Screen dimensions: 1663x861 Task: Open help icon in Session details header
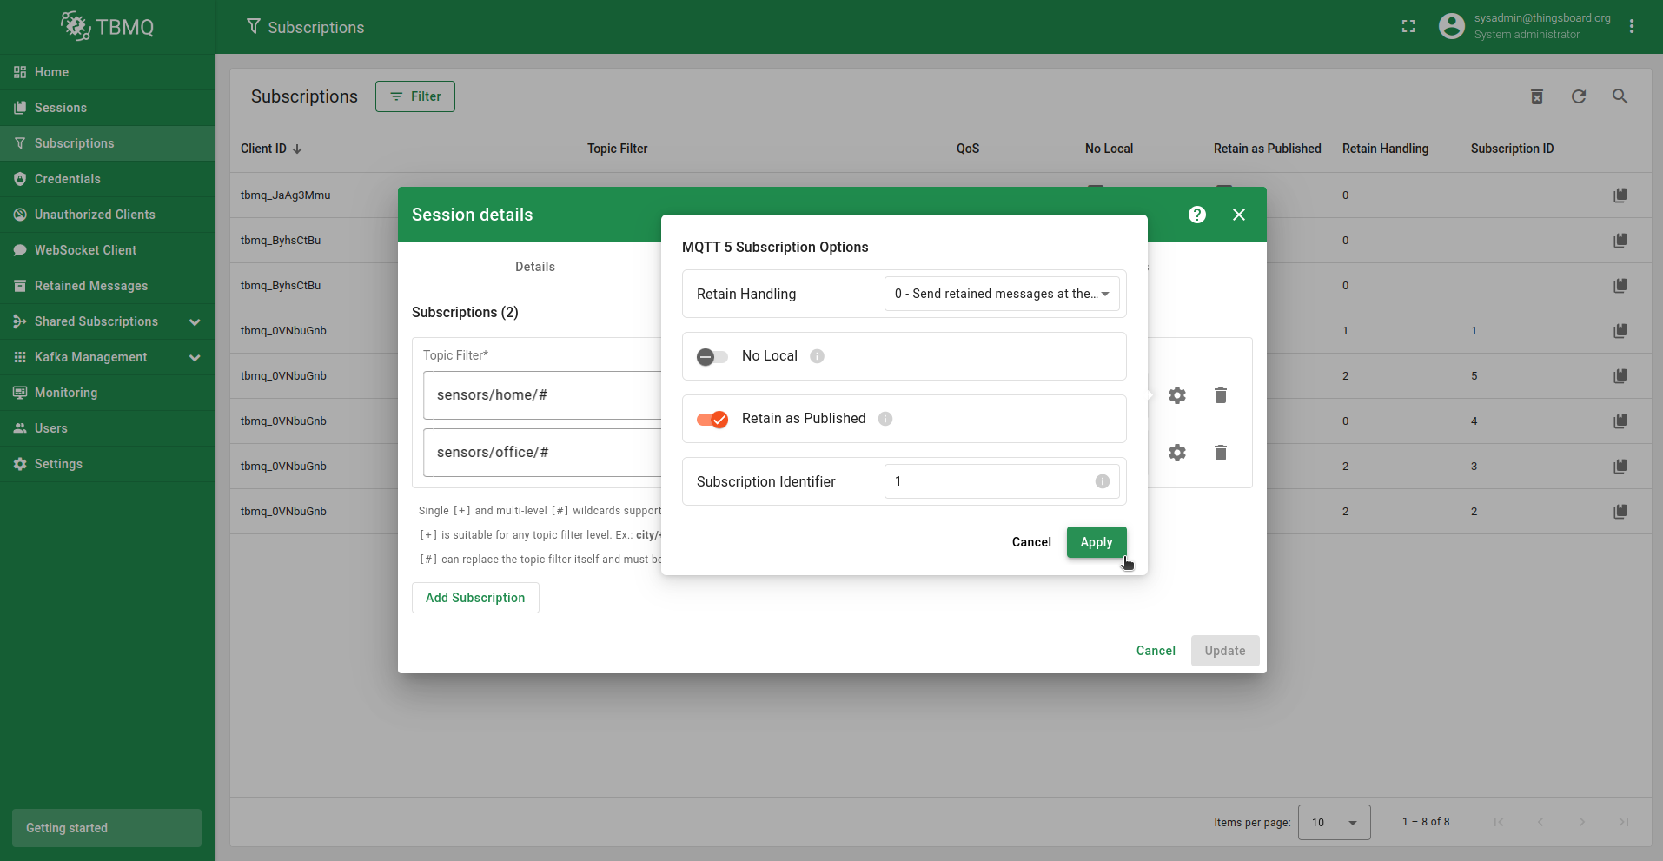(x=1196, y=215)
